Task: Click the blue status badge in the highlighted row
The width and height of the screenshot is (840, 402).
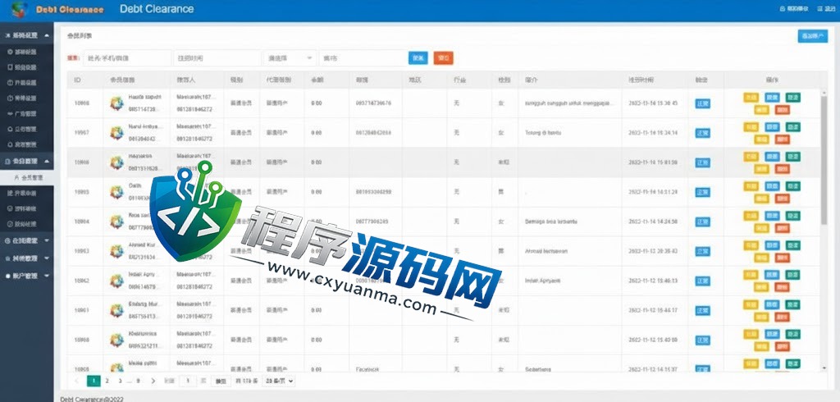Action: [702, 162]
